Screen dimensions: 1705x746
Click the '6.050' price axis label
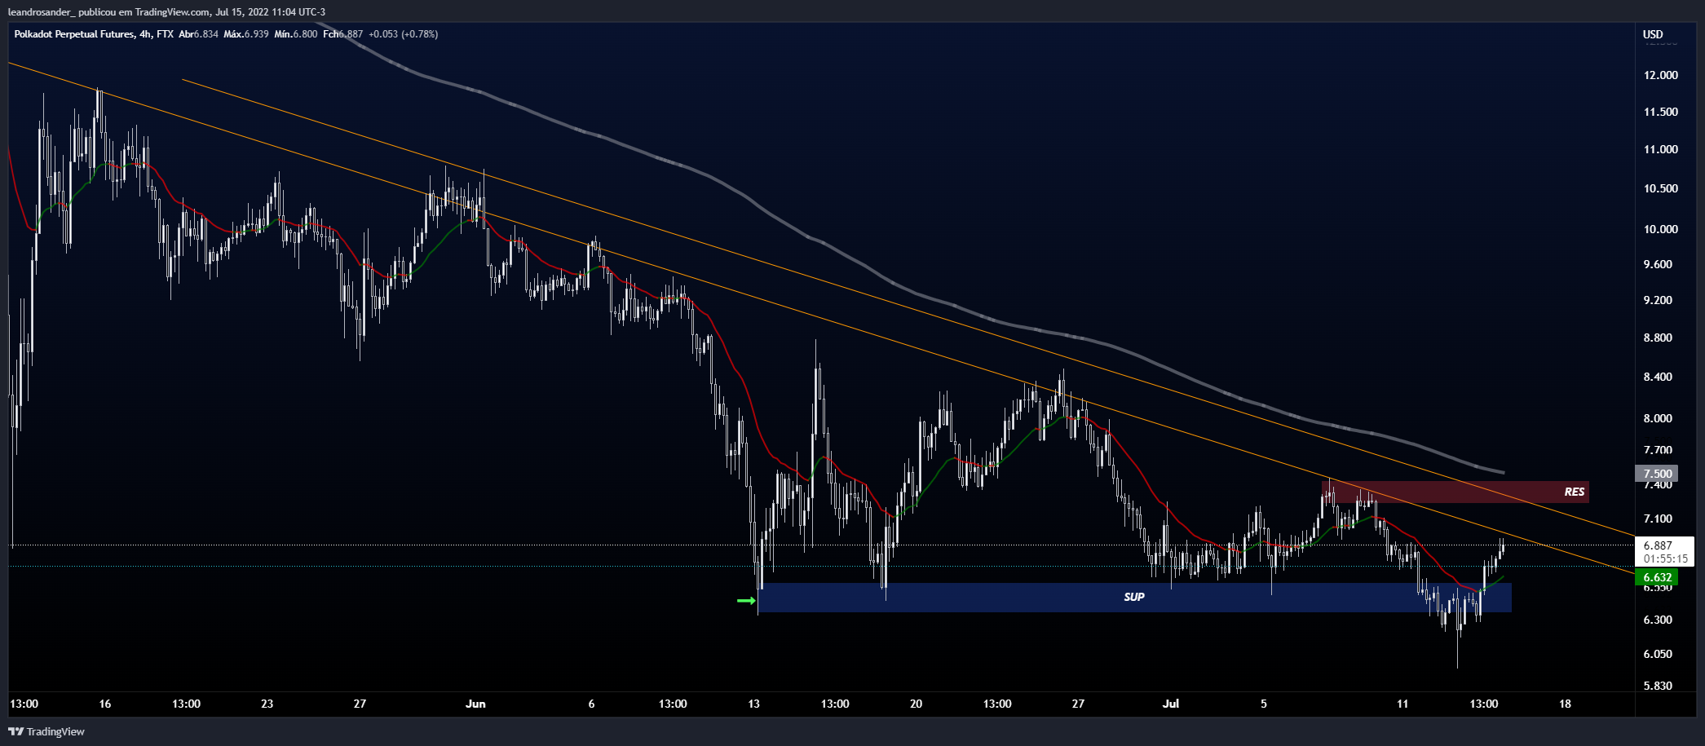pyautogui.click(x=1658, y=654)
